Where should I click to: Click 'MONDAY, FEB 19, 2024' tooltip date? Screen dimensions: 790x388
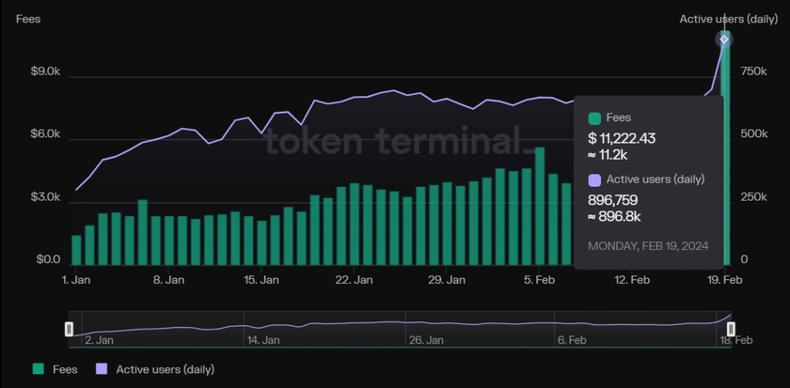click(648, 246)
